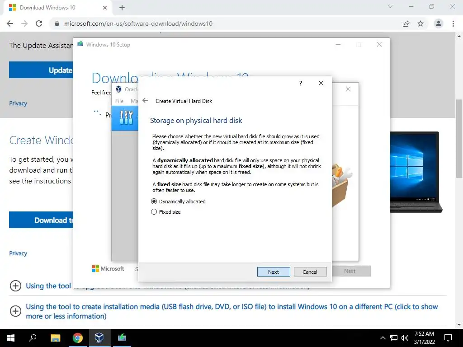Image resolution: width=463 pixels, height=347 pixels.
Task: Bookmark this page with the star icon
Action: (421, 23)
